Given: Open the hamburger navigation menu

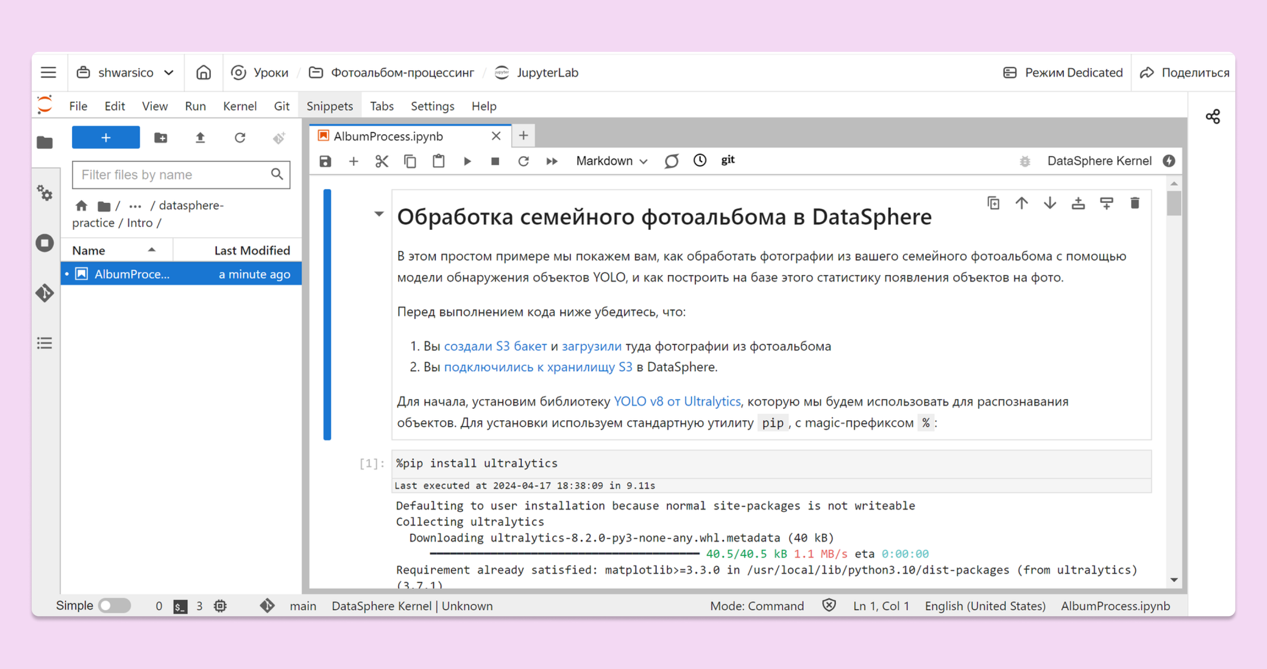Looking at the screenshot, I should pos(48,73).
